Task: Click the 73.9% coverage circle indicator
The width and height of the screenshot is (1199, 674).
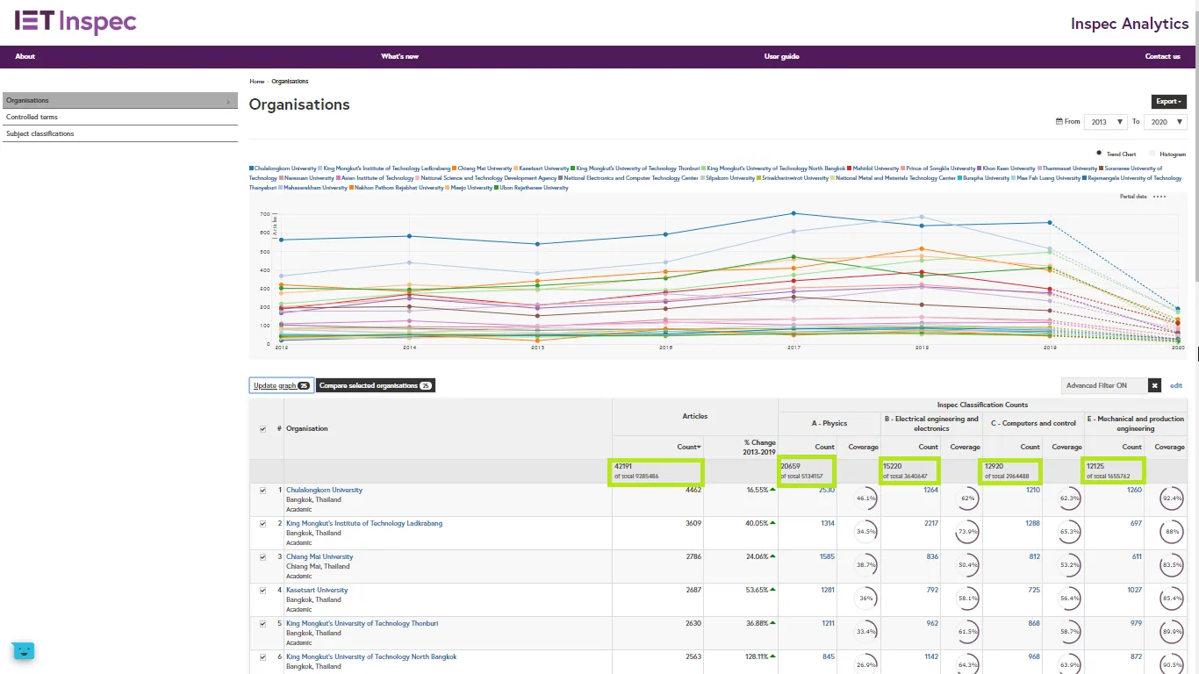Action: pos(967,533)
